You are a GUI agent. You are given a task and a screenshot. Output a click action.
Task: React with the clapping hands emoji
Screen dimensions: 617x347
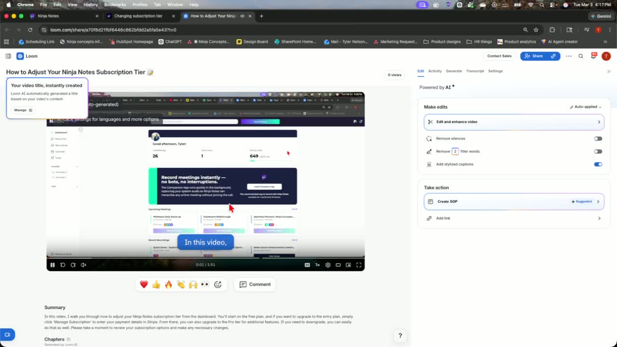pyautogui.click(x=181, y=284)
